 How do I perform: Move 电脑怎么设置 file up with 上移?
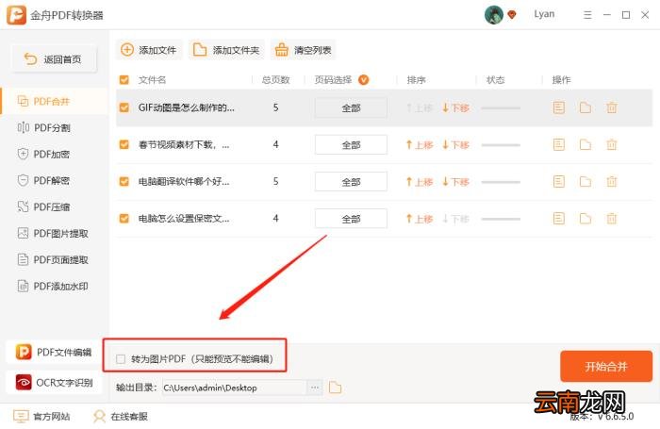tap(420, 219)
